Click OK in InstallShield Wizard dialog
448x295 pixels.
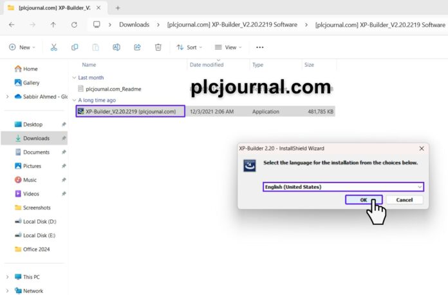click(364, 200)
